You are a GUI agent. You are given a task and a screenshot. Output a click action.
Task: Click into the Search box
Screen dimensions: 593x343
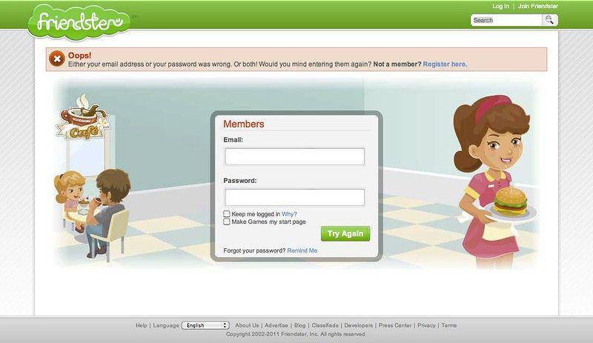(506, 20)
